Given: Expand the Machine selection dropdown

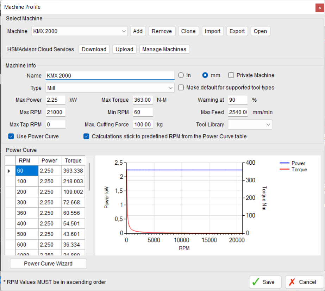Looking at the screenshot, I should point(124,31).
